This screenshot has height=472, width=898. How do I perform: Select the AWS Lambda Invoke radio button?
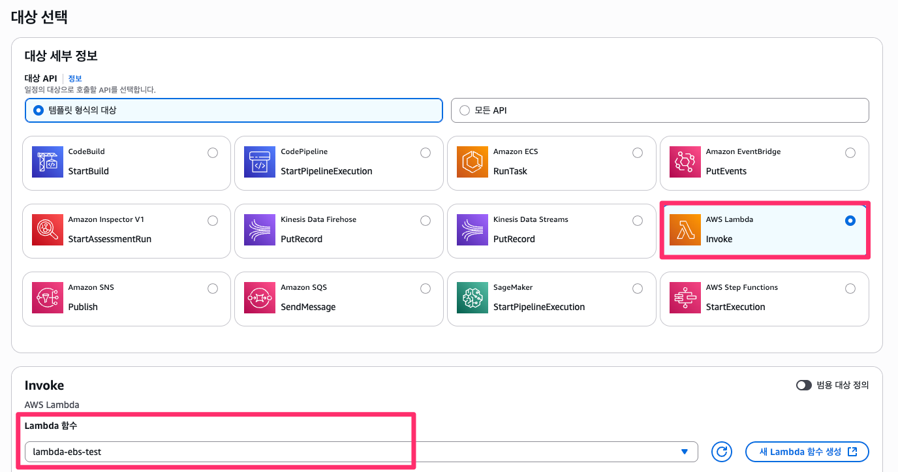point(850,221)
